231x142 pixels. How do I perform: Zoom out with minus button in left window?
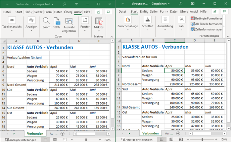[72, 140]
